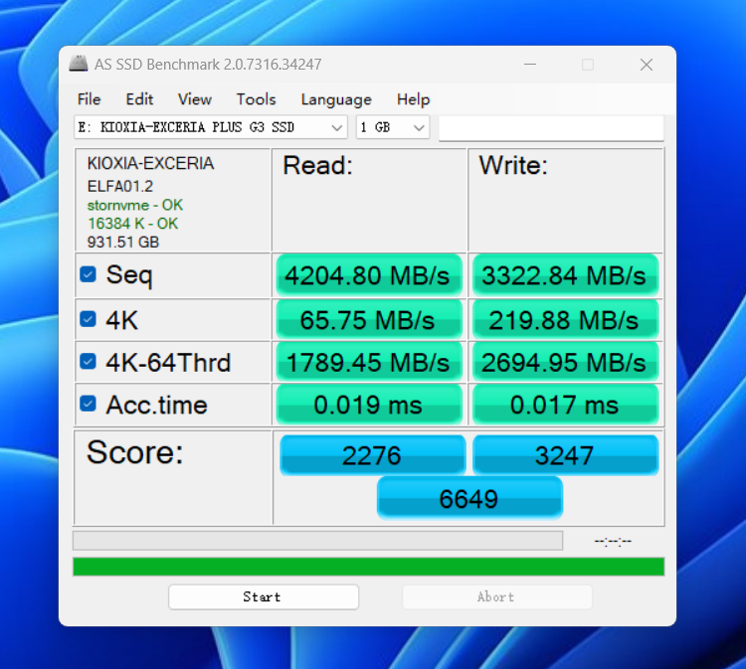Click the Start button
The height and width of the screenshot is (669, 746).
264,596
